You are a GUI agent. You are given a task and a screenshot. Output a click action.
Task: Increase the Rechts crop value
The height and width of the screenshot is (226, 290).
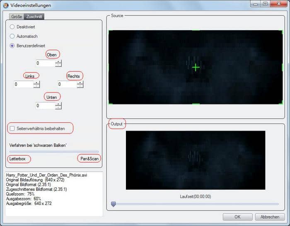tap(80, 83)
